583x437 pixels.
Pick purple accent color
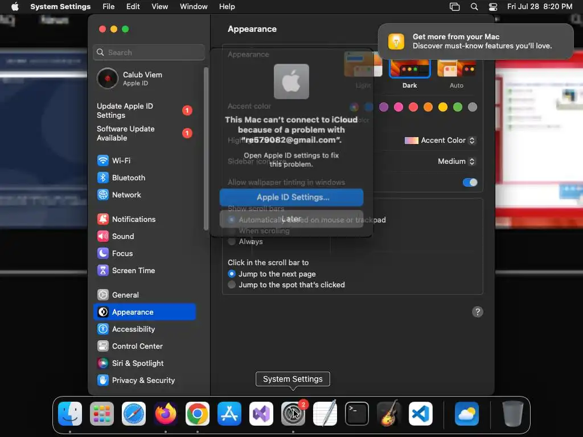(384, 108)
